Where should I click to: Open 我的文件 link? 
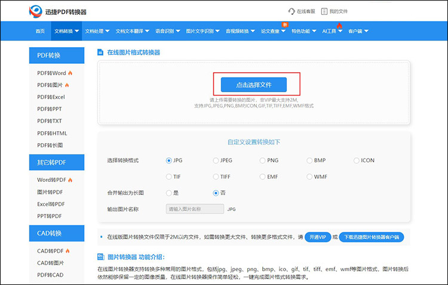coord(338,11)
